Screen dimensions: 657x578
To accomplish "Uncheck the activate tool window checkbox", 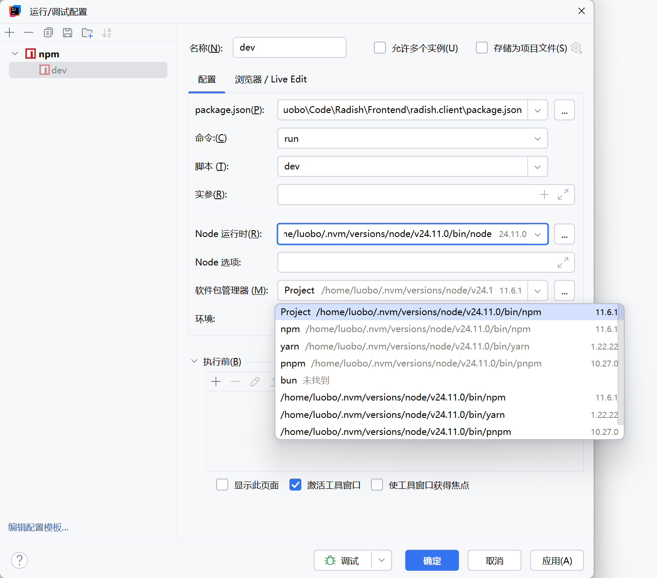I will [x=295, y=485].
